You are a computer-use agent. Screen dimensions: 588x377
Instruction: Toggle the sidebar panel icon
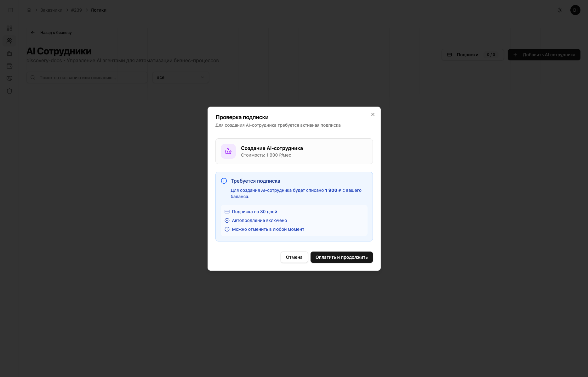tap(11, 10)
